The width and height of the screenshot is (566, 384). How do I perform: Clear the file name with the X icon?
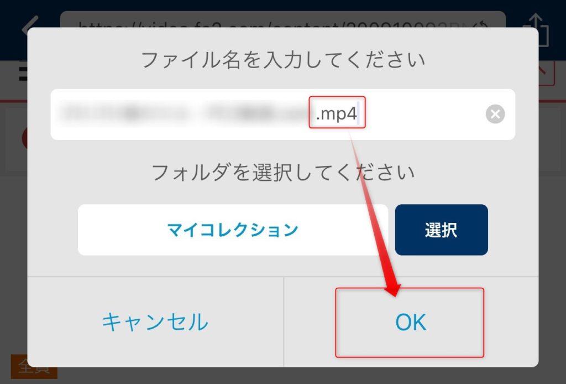pyautogui.click(x=495, y=114)
